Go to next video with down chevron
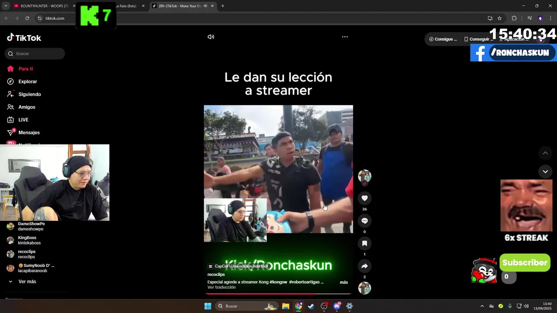Image resolution: width=557 pixels, height=313 pixels. [x=545, y=172]
